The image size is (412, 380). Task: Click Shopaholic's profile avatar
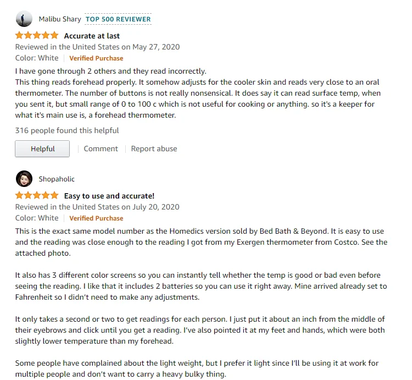coord(24,179)
